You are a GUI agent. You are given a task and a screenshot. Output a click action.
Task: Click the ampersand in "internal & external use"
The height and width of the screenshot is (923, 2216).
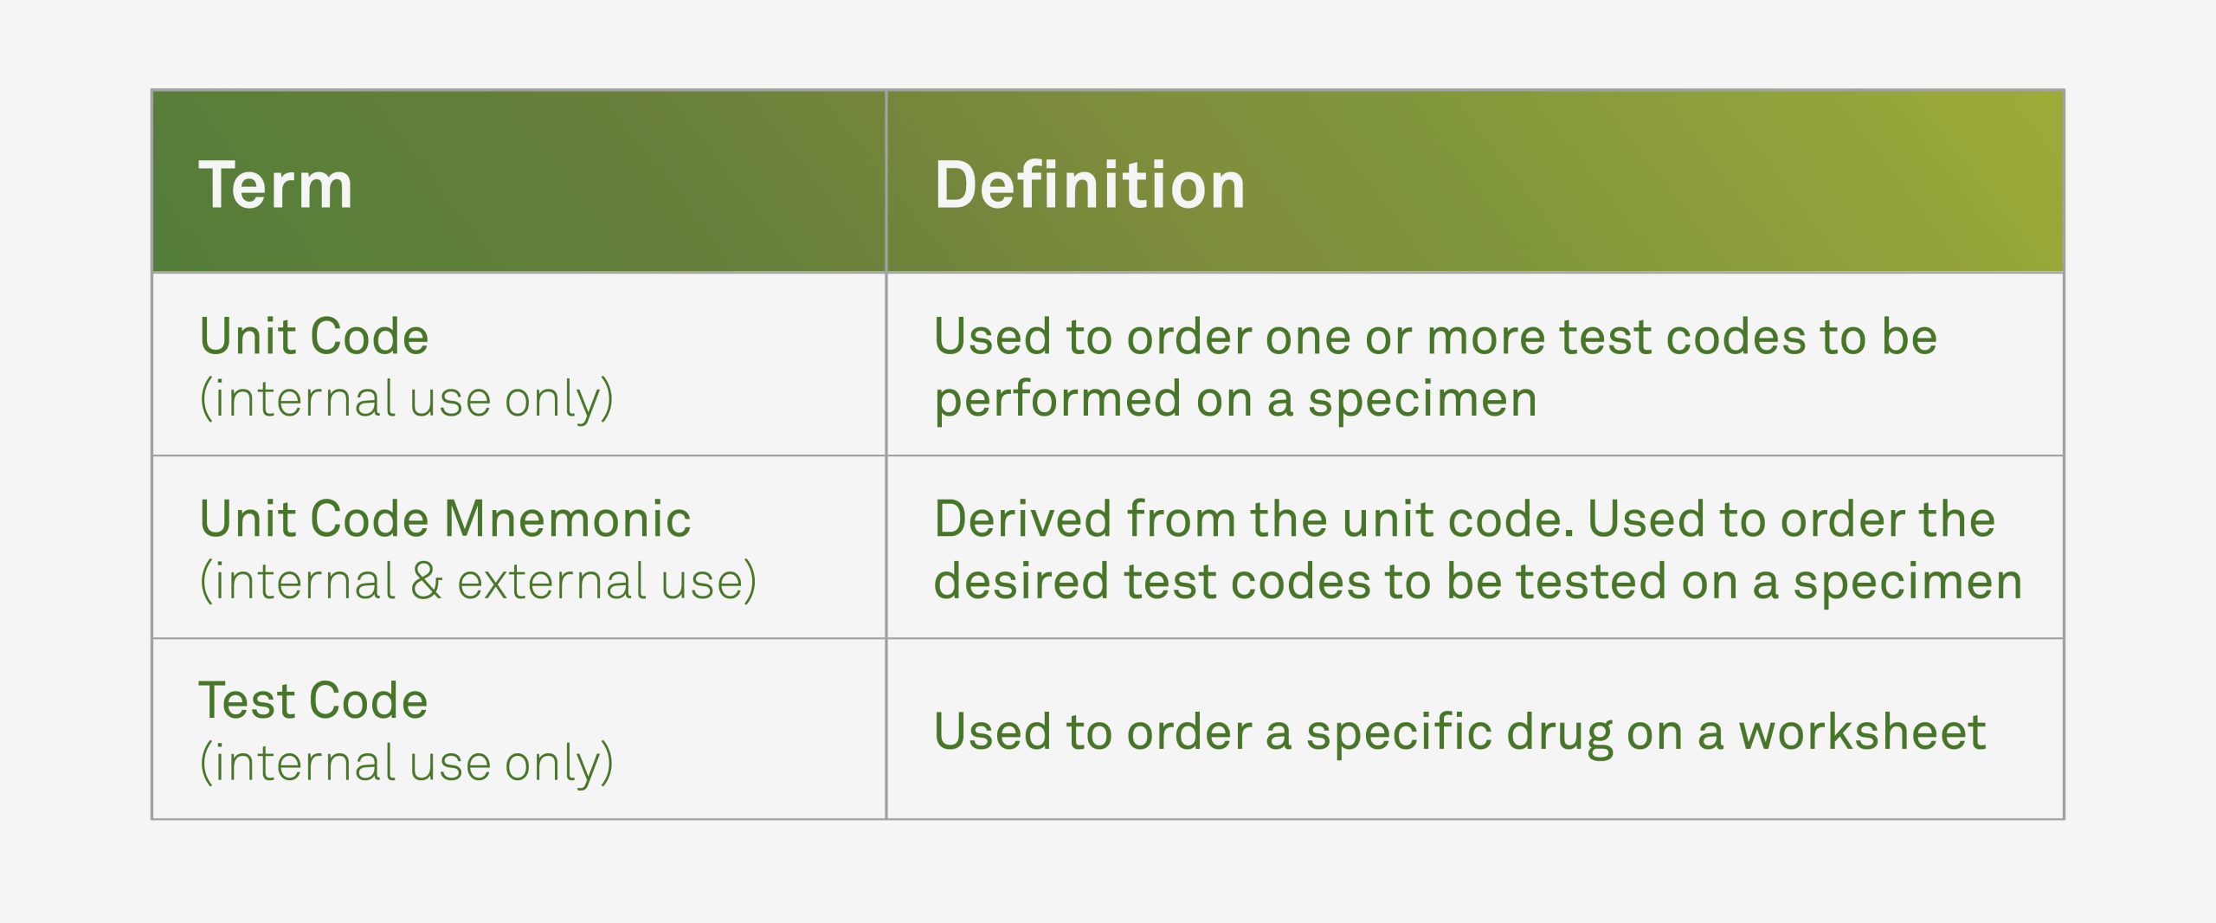click(x=426, y=581)
